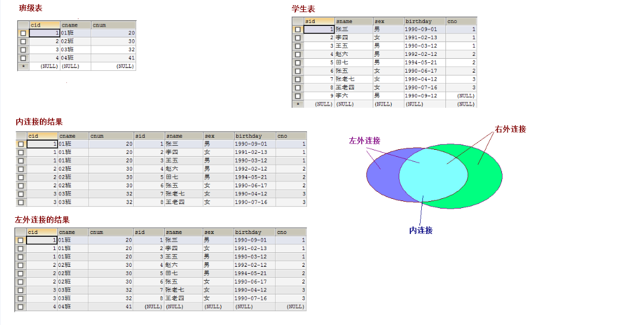Select the 张五 name cell in 学生表
Viewport: 633px width, 325px height.
[x=354, y=71]
